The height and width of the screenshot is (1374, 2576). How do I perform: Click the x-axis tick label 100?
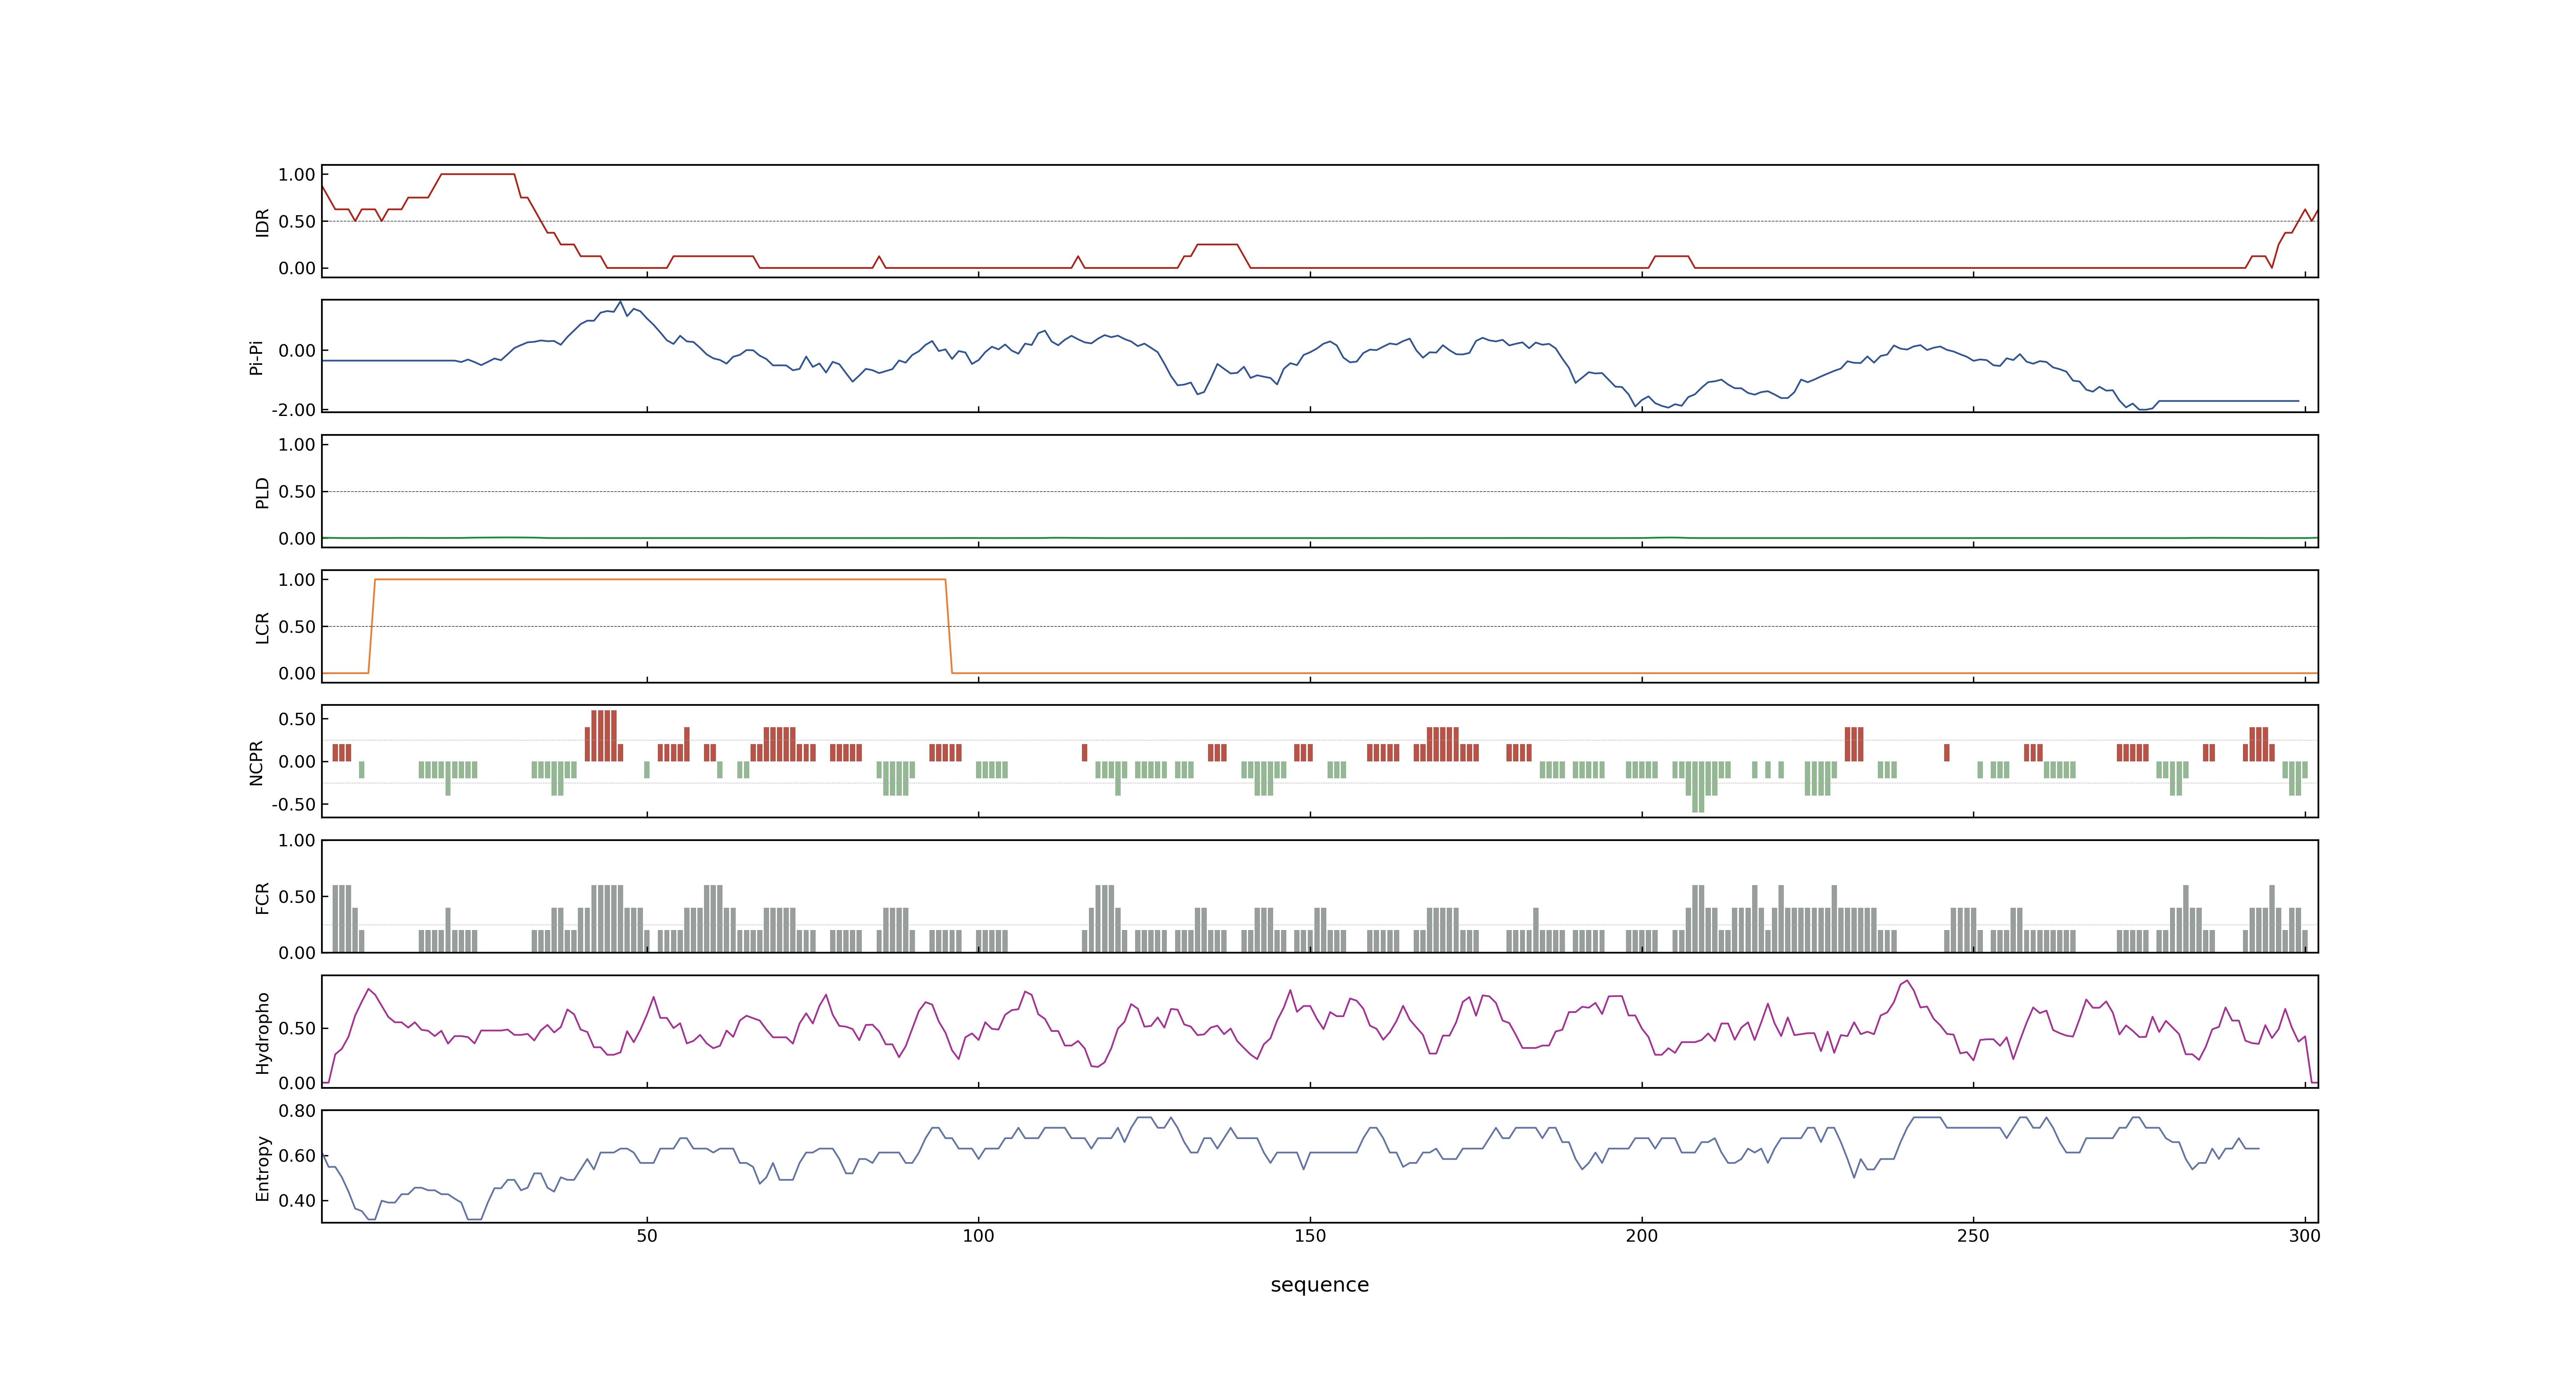tap(978, 1235)
